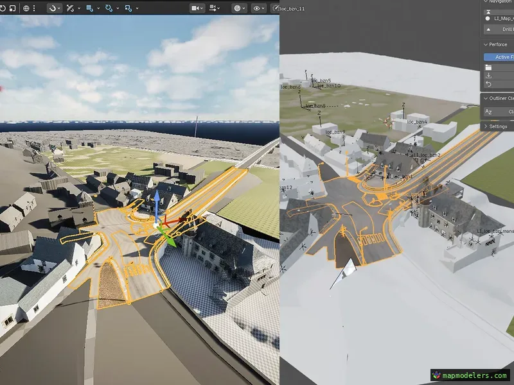Click the dashed-circle icon left of loc_bzn_11
The width and height of the screenshot is (514, 385).
pos(276,8)
